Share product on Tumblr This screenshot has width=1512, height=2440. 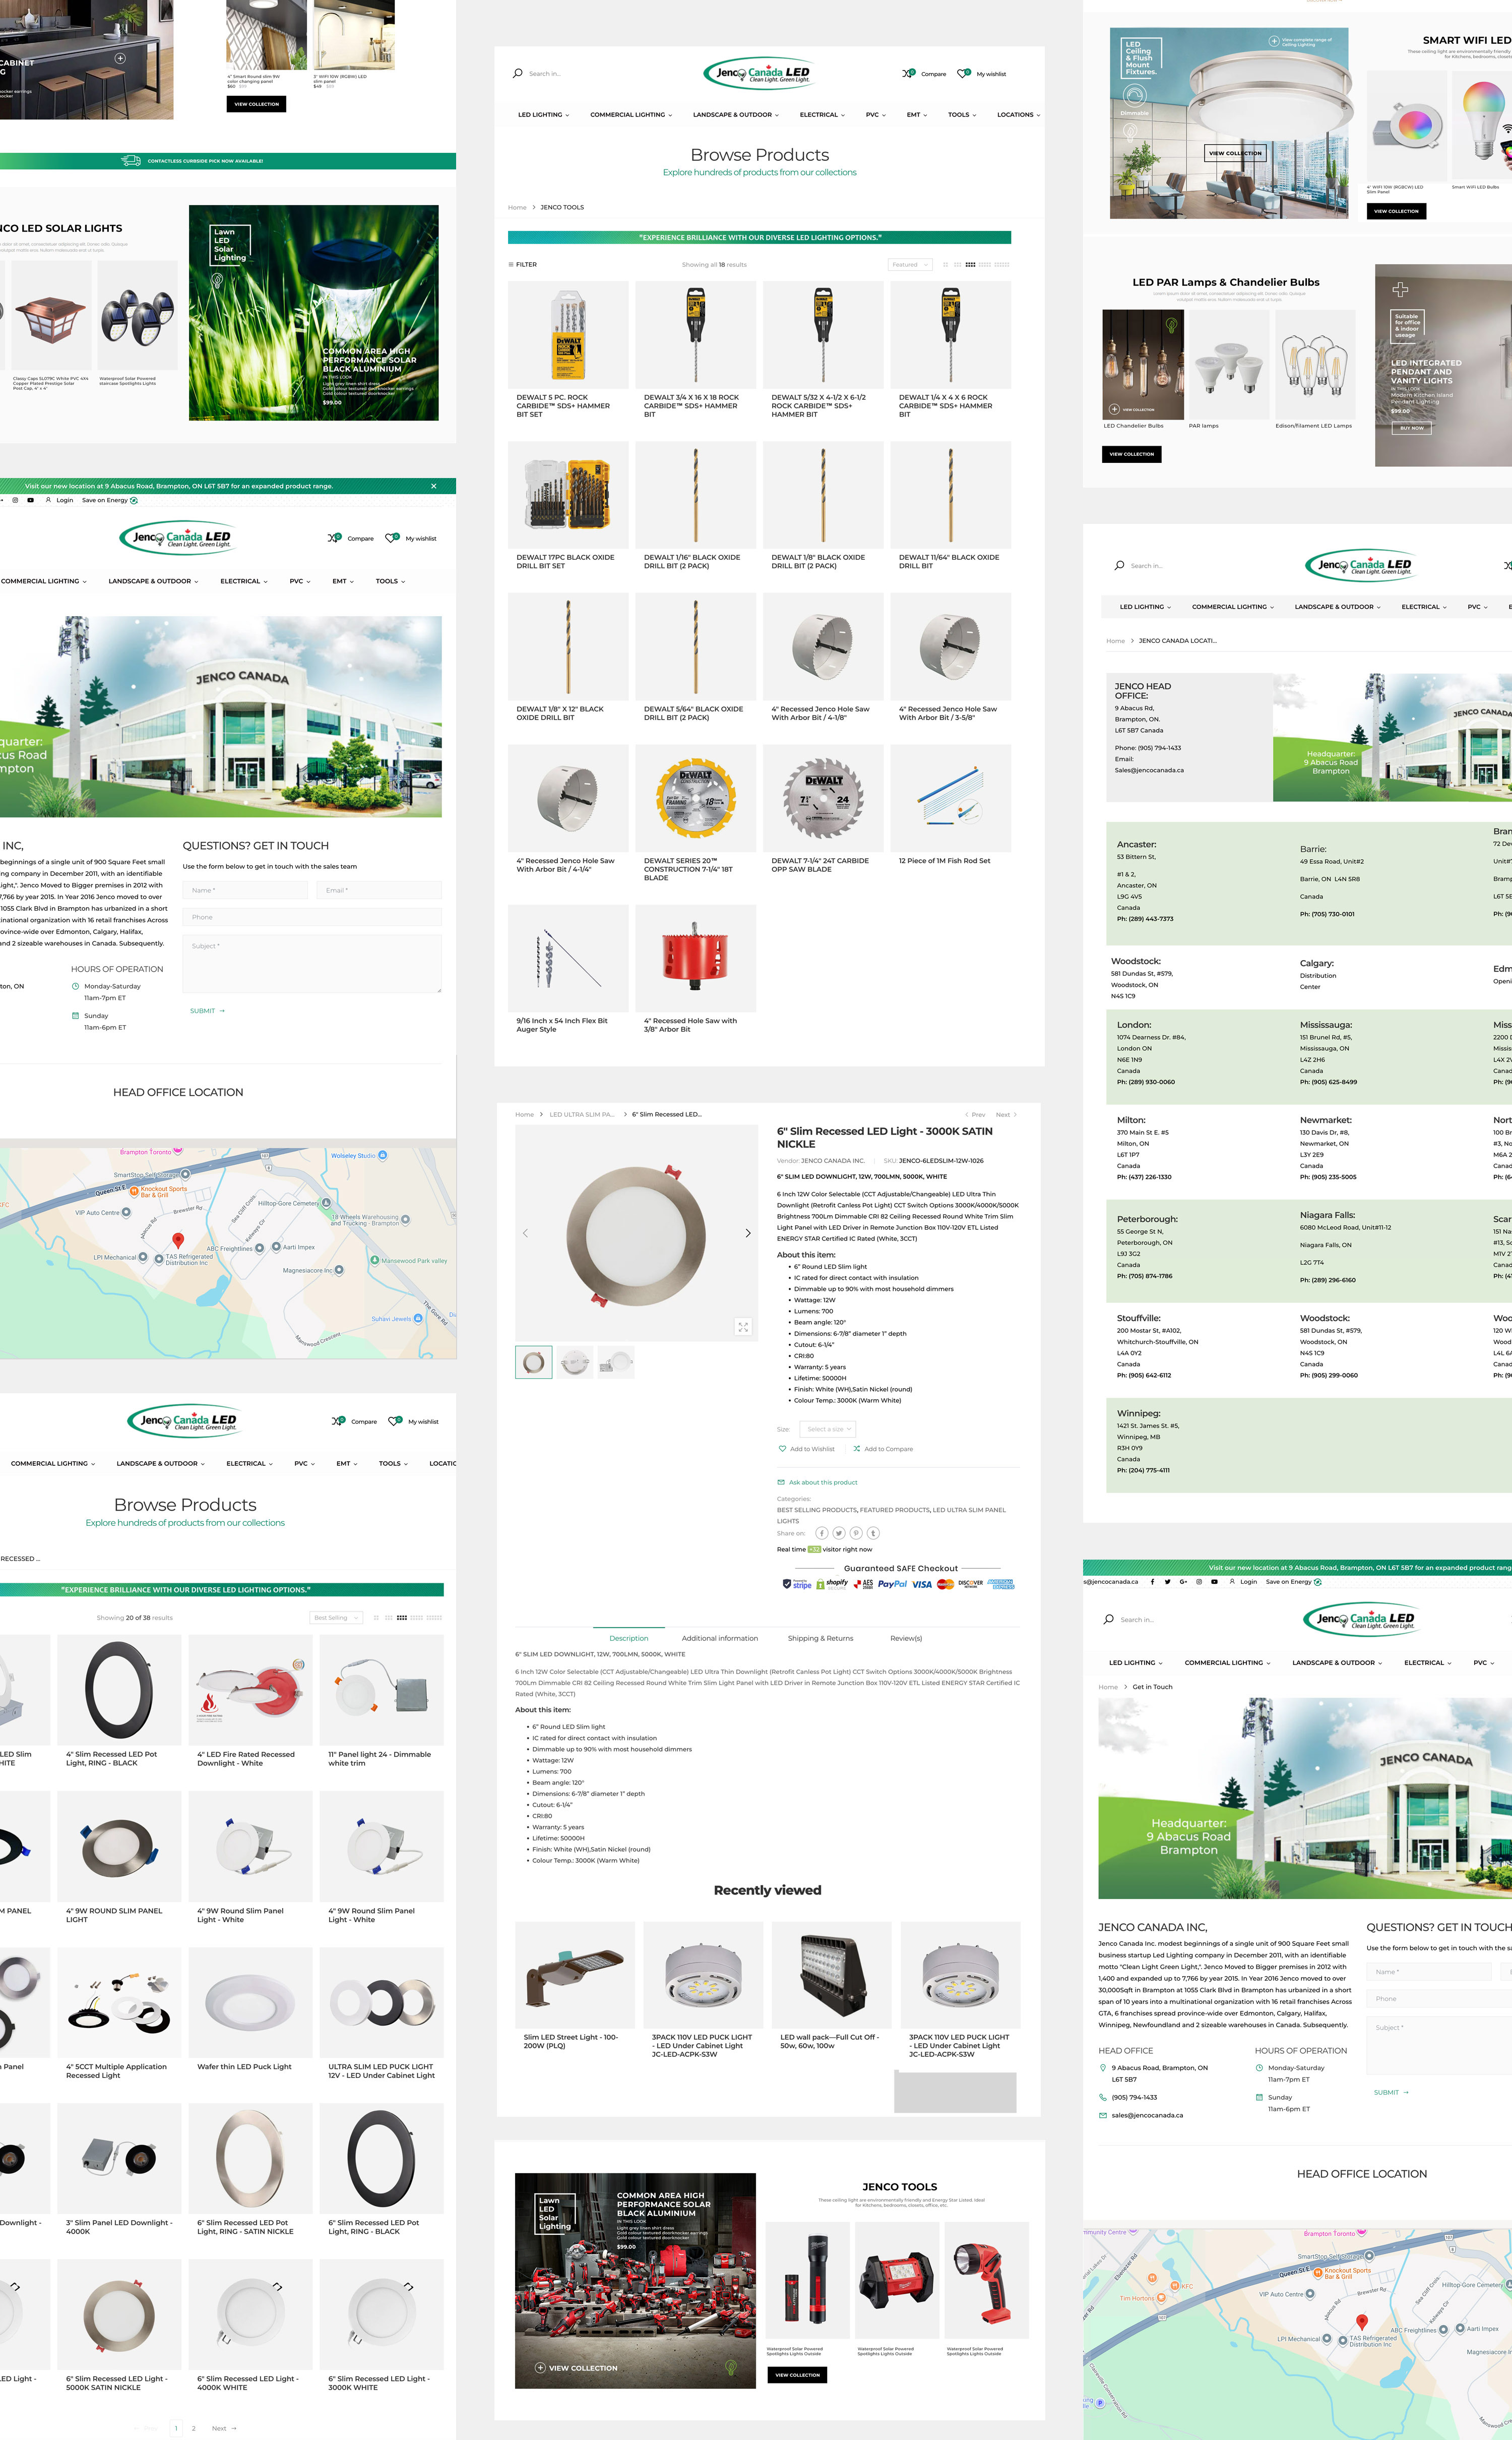pyautogui.click(x=873, y=1533)
